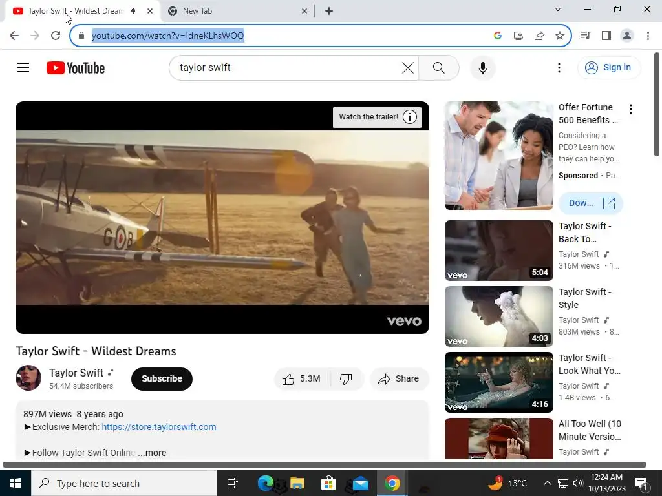Image resolution: width=662 pixels, height=496 pixels.
Task: Go to YouTube home via logo
Action: [76, 68]
